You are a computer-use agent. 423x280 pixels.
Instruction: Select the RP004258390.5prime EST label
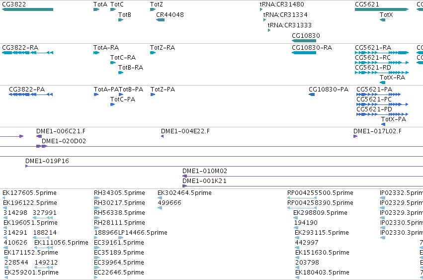[x=321, y=203]
